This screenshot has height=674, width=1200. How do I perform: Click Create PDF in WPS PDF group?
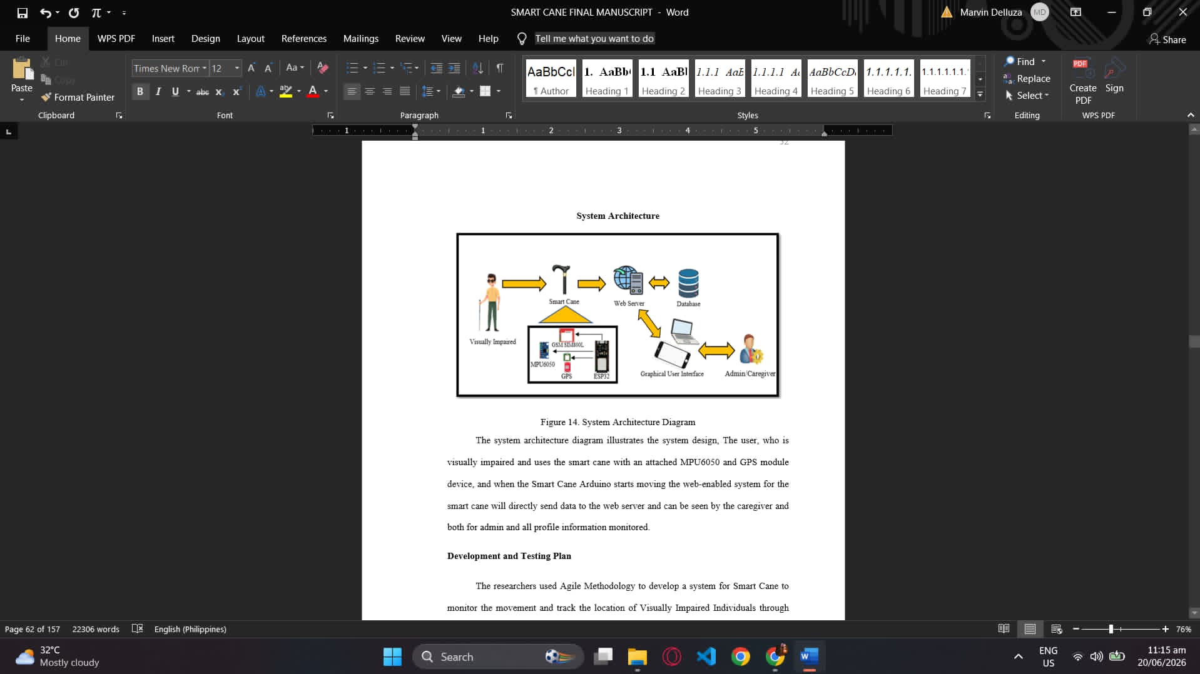point(1083,81)
